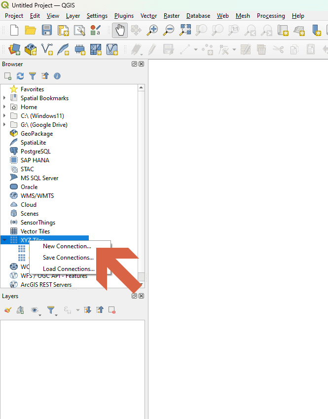Float the Browser panel with undock button
This screenshot has width=328, height=419.
tap(134, 64)
